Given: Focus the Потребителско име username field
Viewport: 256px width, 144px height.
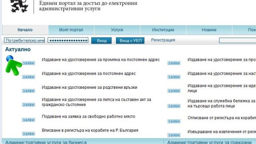Looking at the screenshot, I should click(x=24, y=40).
